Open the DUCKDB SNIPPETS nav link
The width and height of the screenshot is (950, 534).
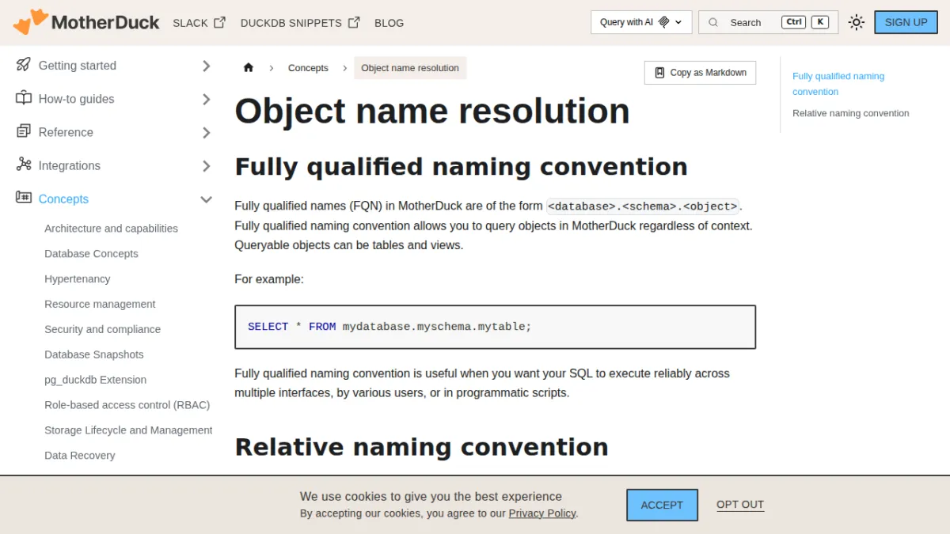300,23
